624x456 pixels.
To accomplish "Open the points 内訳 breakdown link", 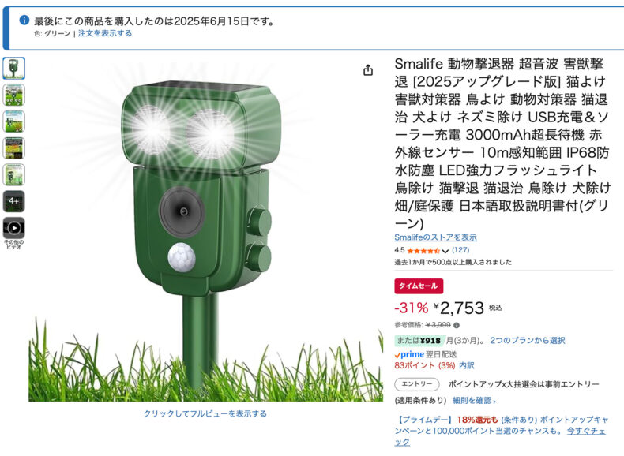I will pyautogui.click(x=466, y=365).
